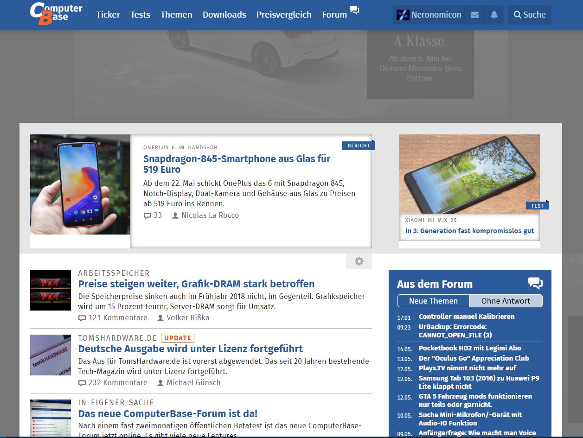Viewport: 583px width, 438px height.
Task: Open forum thread Pocketbook HD2 mit Legimi Abo
Action: 470,348
